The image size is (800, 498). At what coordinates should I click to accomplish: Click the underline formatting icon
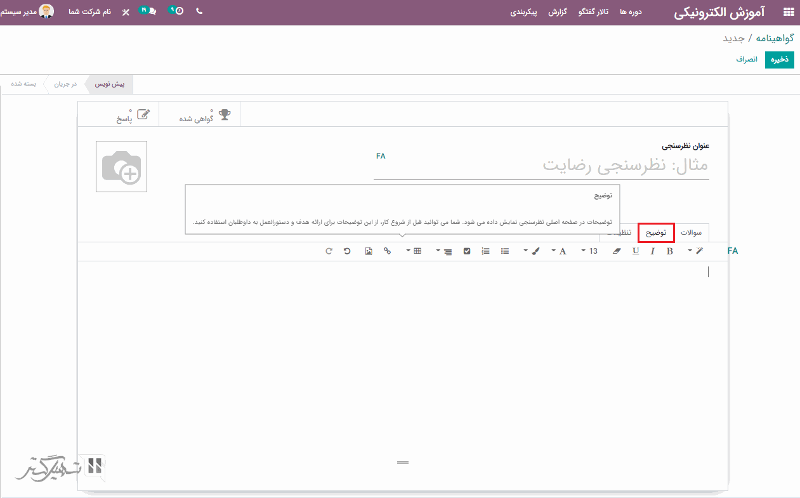(x=636, y=251)
